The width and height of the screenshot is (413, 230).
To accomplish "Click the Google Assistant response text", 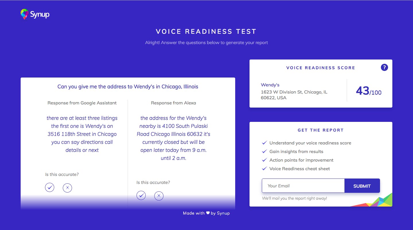I will click(82, 134).
